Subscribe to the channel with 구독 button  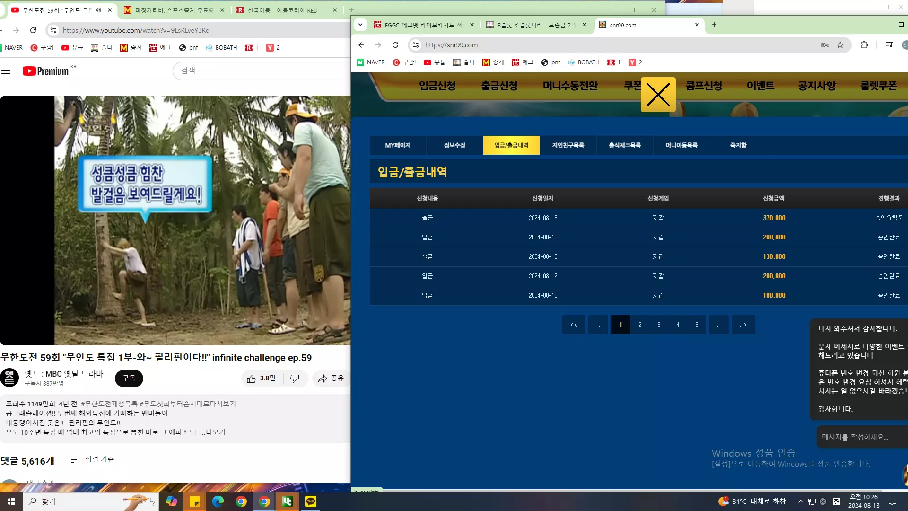click(129, 379)
